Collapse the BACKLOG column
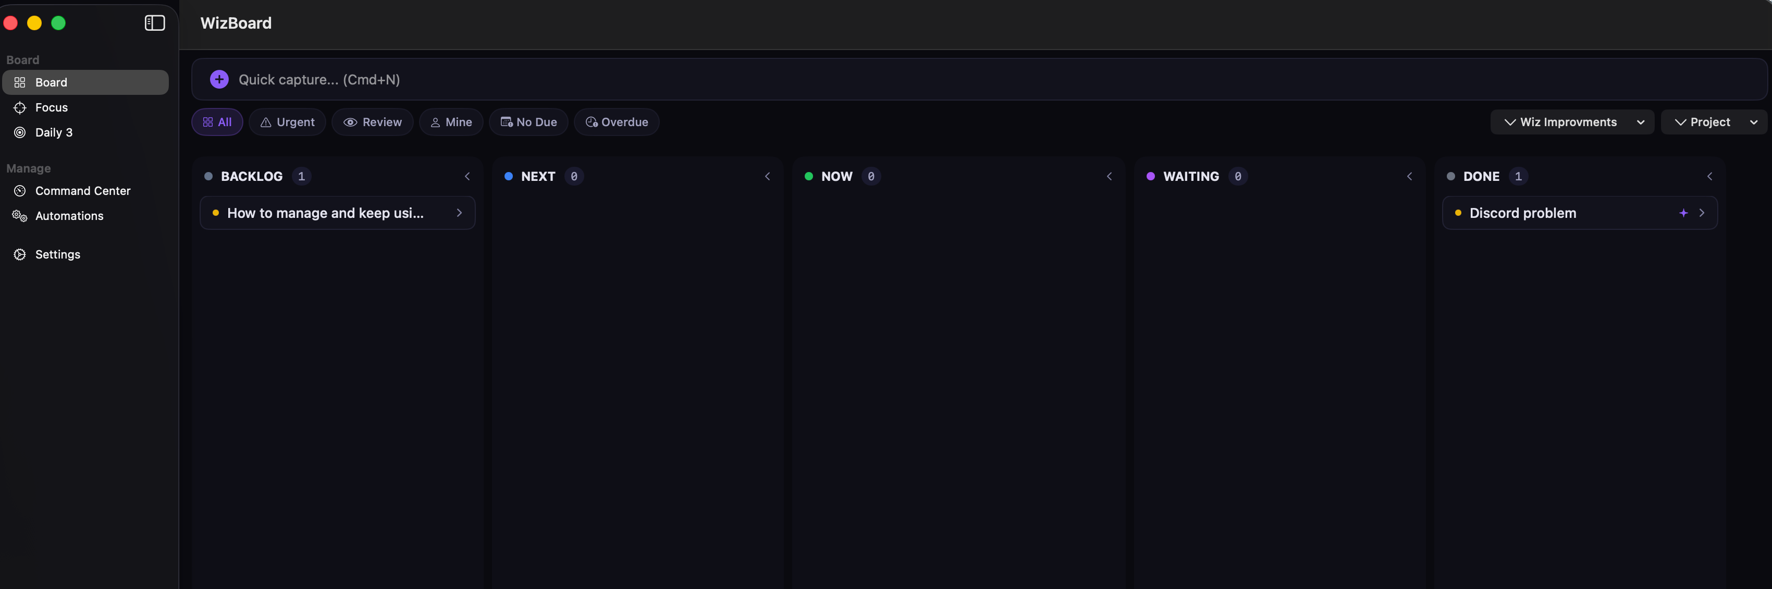 467,177
